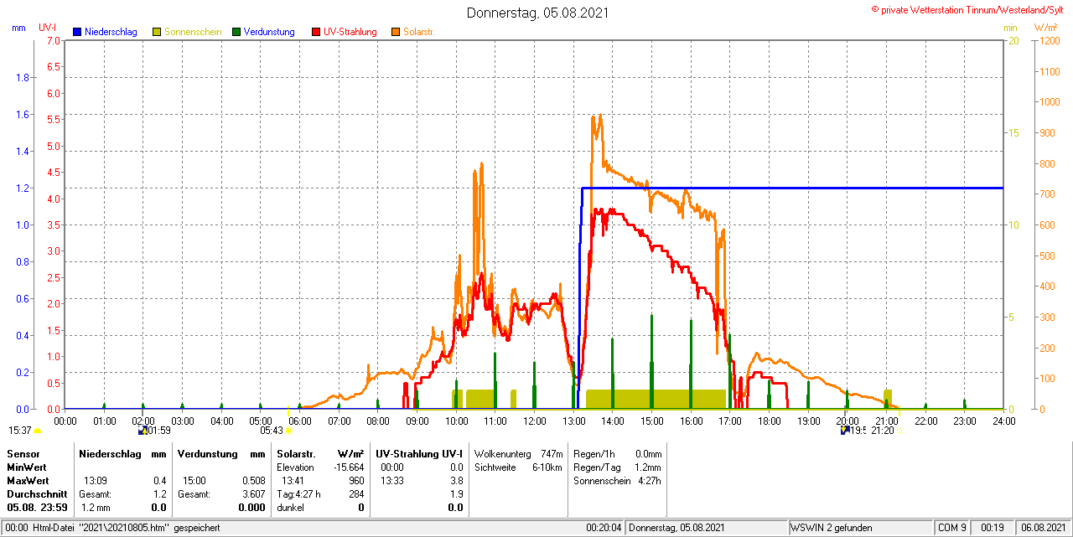The width and height of the screenshot is (1073, 537).
Task: Click the Niederschlag max time 13:09
Action: (95, 481)
